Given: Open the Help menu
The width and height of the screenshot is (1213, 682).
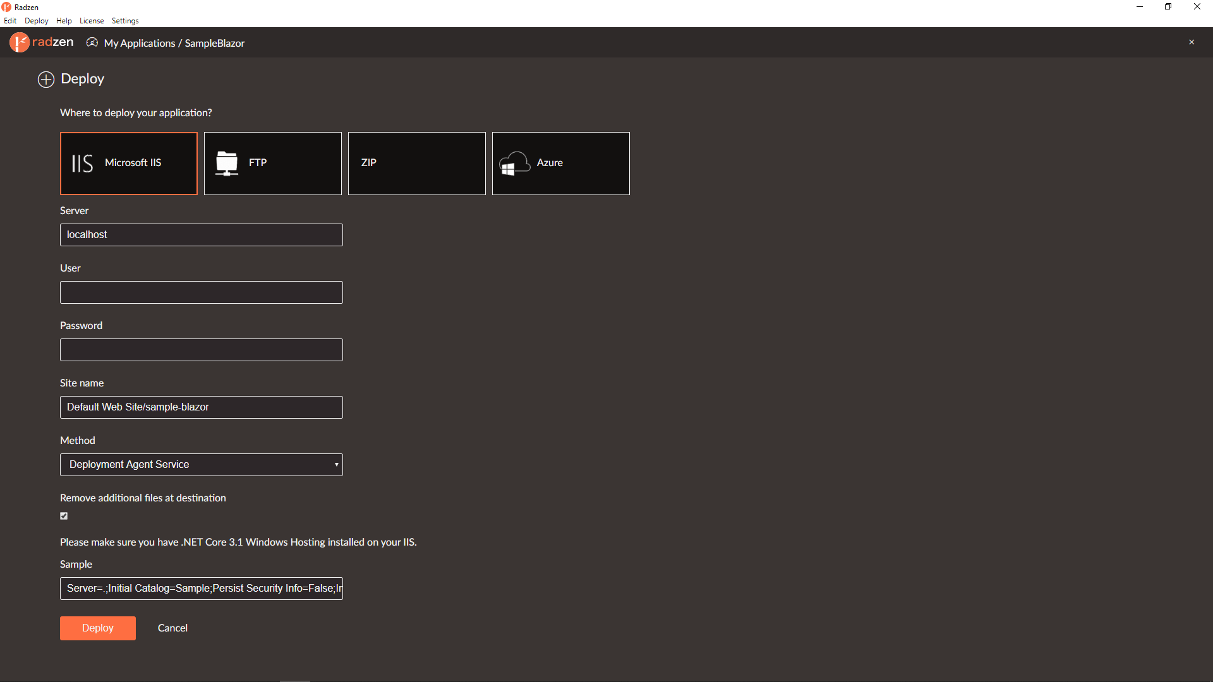Looking at the screenshot, I should (64, 21).
